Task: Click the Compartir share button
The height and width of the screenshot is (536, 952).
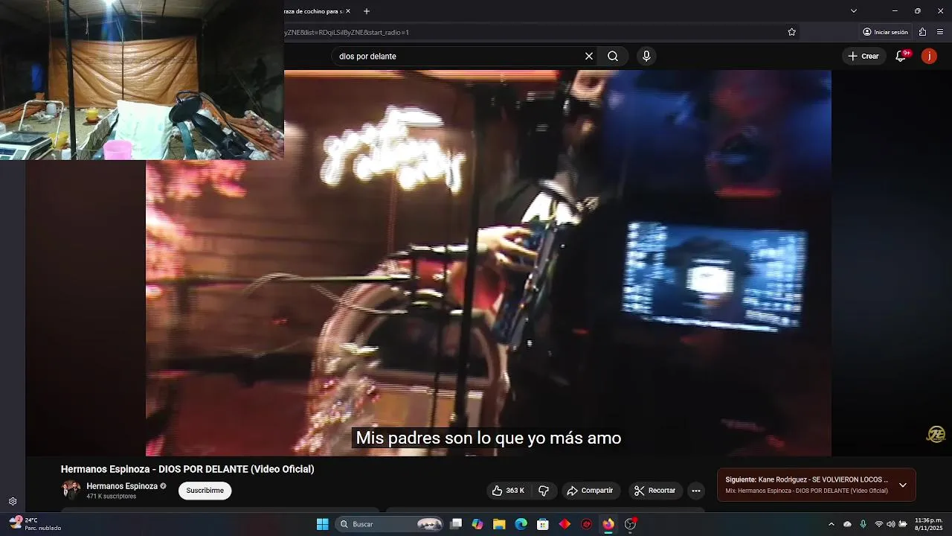Action: tap(591, 491)
